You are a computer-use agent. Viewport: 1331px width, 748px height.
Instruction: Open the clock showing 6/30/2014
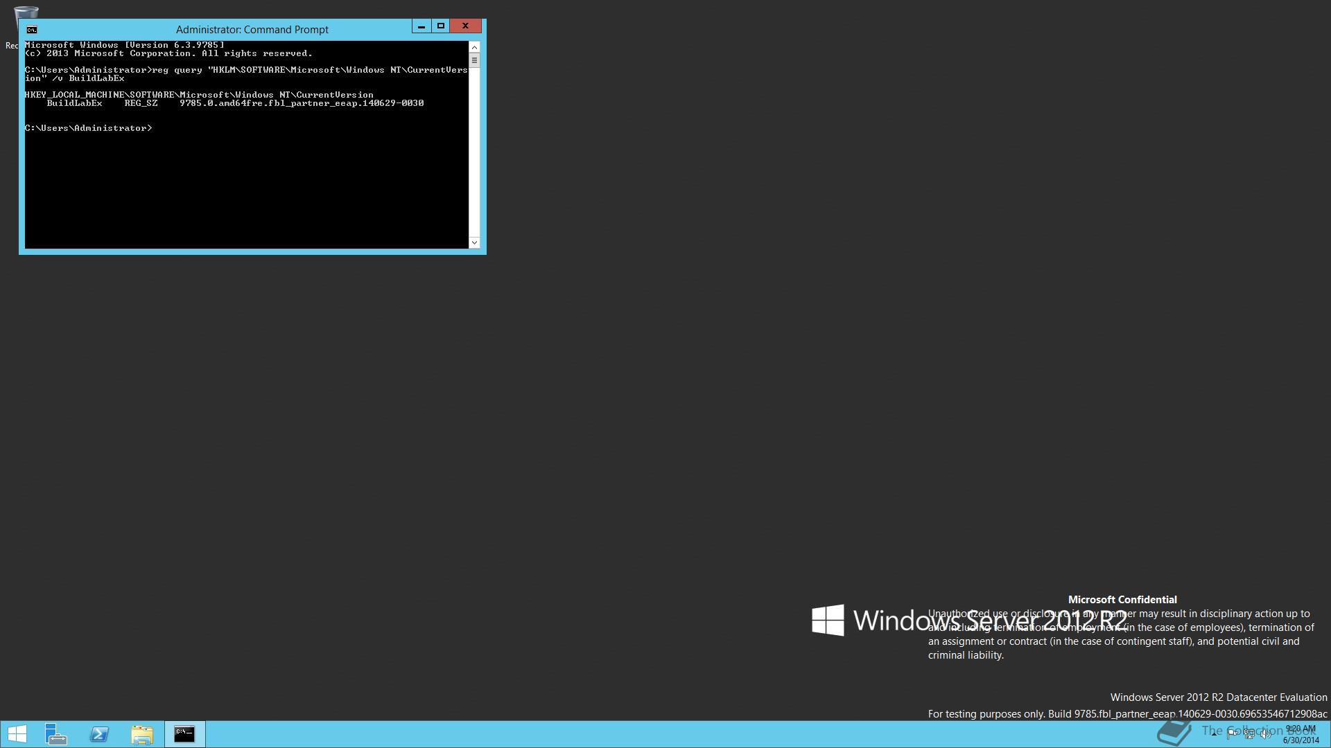pyautogui.click(x=1300, y=734)
